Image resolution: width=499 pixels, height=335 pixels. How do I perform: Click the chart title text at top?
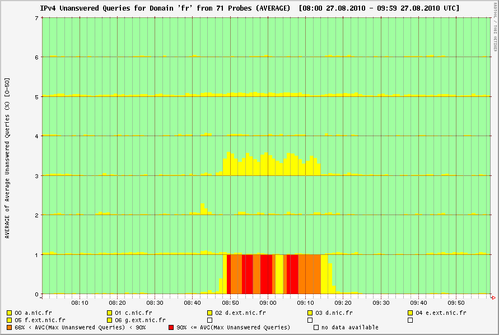point(250,8)
